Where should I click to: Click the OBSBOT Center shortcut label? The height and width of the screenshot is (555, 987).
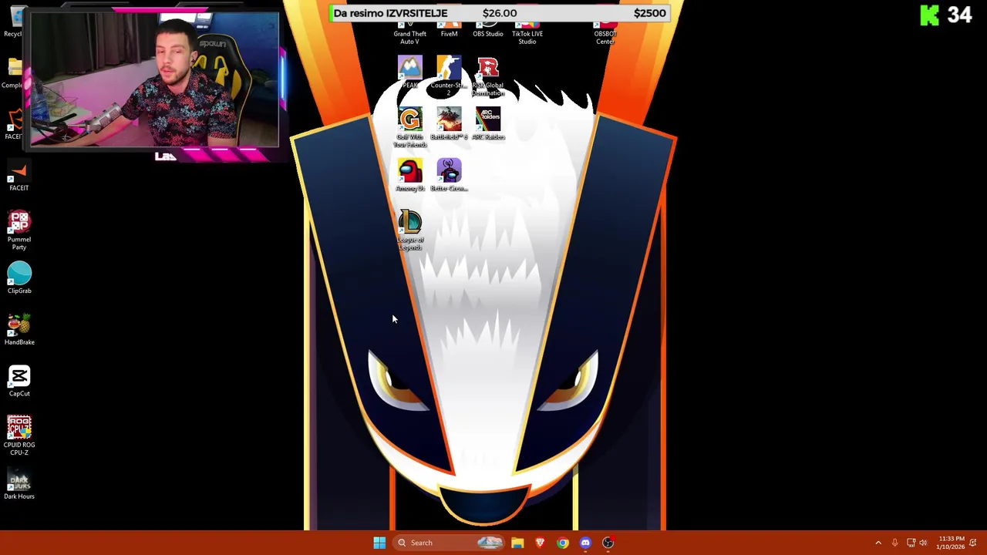pyautogui.click(x=605, y=37)
